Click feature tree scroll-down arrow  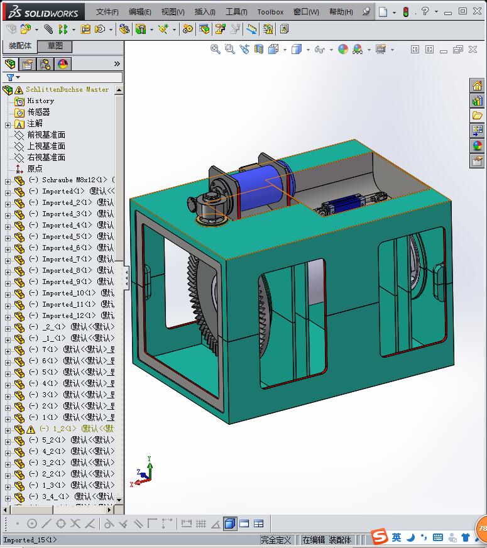[119, 500]
